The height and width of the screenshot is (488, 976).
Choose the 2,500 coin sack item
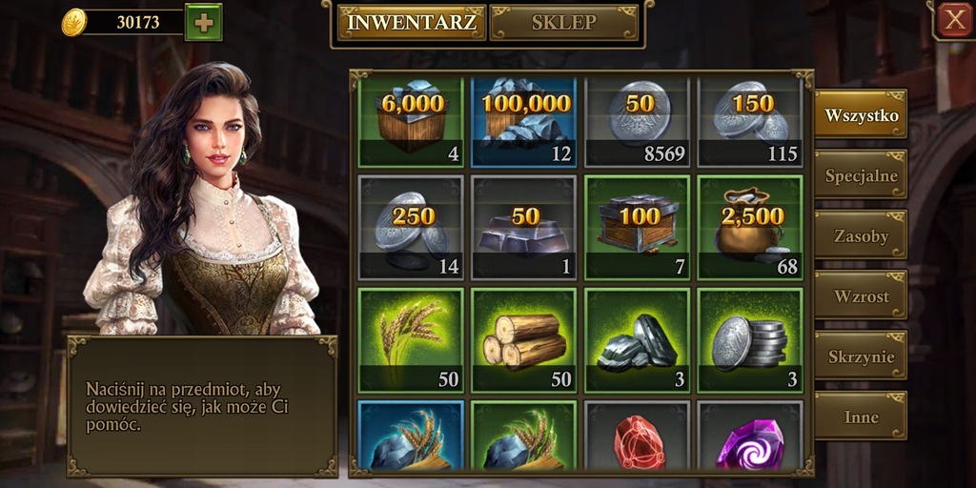pyautogui.click(x=749, y=227)
